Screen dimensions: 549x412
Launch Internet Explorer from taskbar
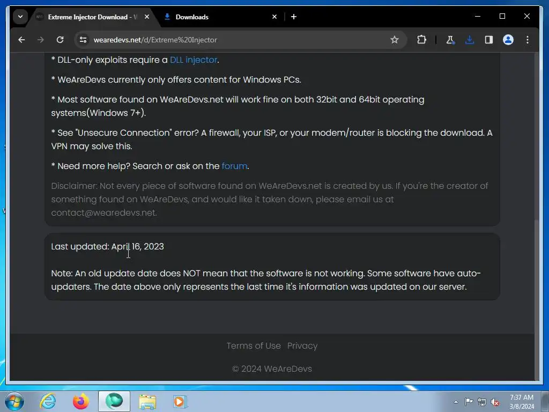pyautogui.click(x=48, y=401)
